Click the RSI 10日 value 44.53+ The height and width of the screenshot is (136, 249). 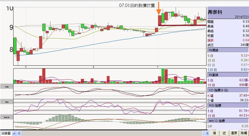point(244,116)
